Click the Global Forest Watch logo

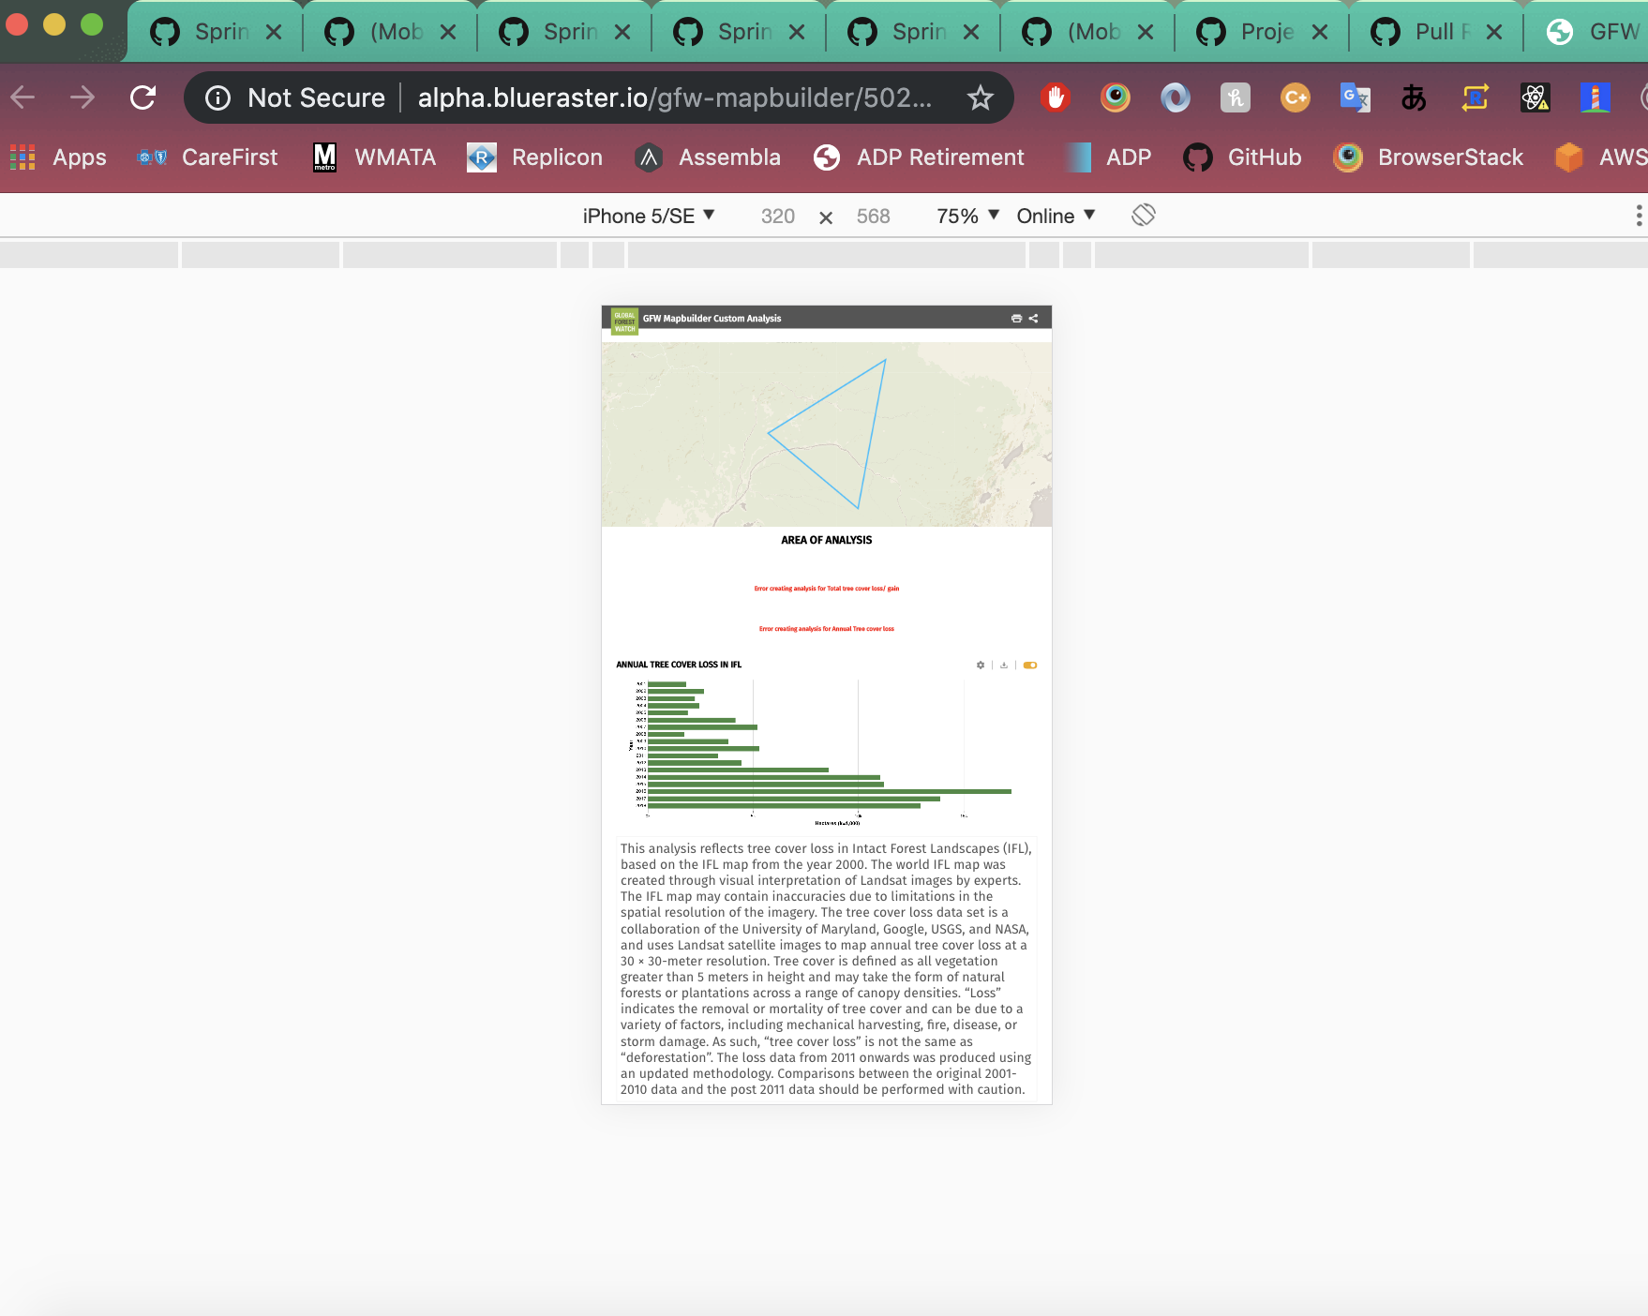point(624,319)
